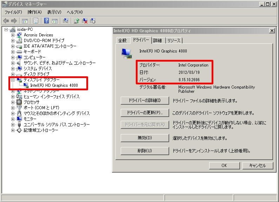
Task: Click the 削除(U) button
Action: click(145, 151)
